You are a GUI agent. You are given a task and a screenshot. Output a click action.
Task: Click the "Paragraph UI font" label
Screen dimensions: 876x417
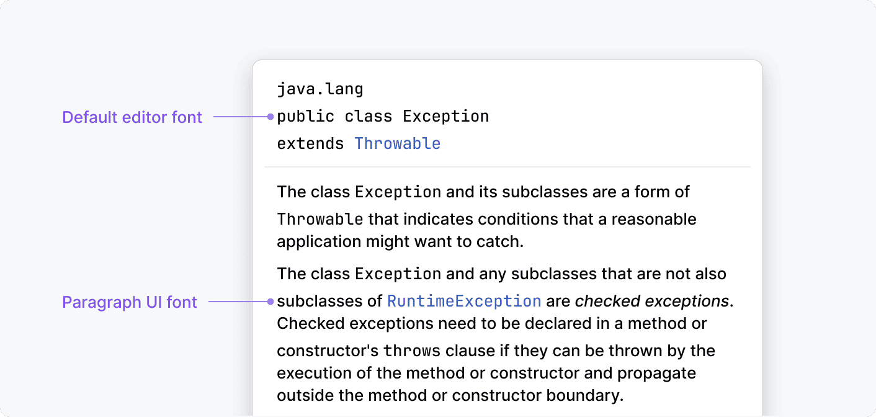pyautogui.click(x=130, y=302)
